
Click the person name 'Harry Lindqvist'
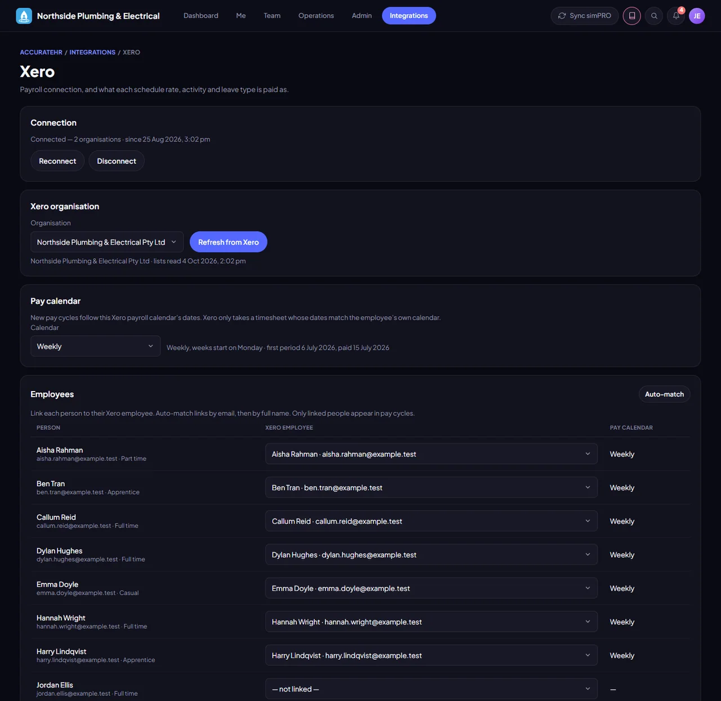click(x=61, y=651)
